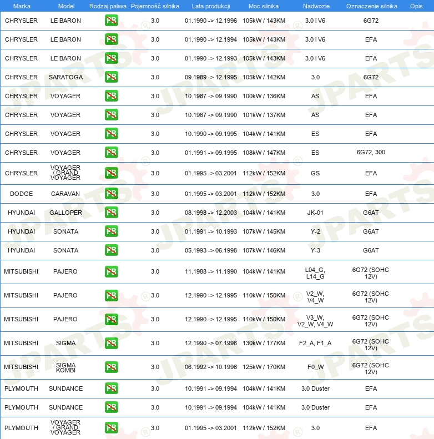Click the Pojemność silnika column header
The width and height of the screenshot is (434, 439).
[155, 6]
